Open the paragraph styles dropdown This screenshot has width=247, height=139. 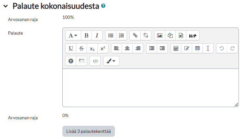tap(73, 36)
